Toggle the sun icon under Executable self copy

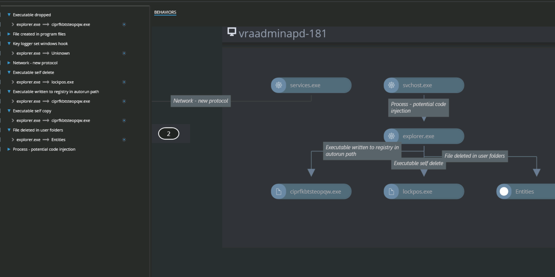click(x=124, y=120)
